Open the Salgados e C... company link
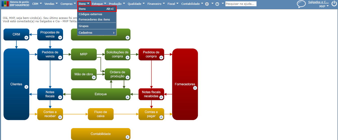Viewport: 338px width, 140px height. [x=318, y=2]
